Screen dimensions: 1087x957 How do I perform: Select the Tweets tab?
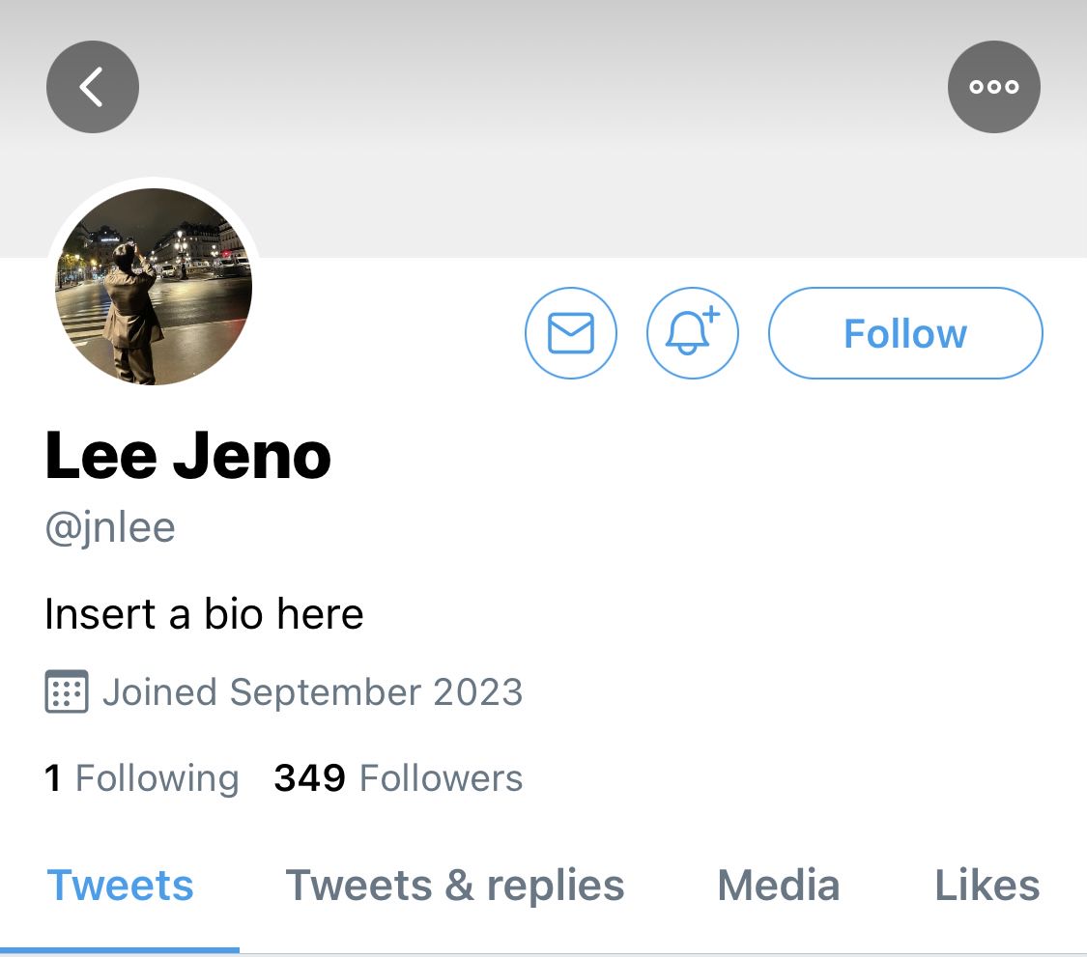(120, 885)
